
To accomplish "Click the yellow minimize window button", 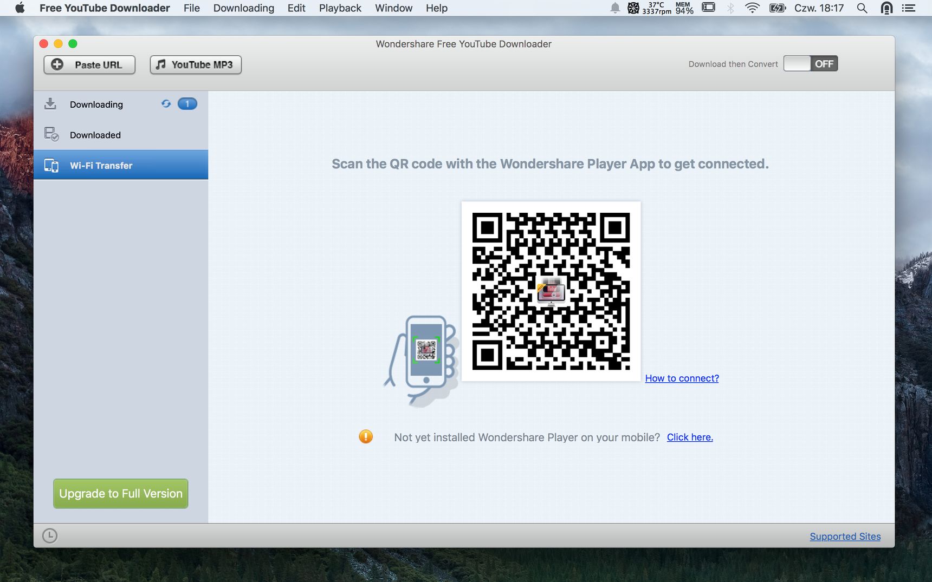I will coord(58,44).
